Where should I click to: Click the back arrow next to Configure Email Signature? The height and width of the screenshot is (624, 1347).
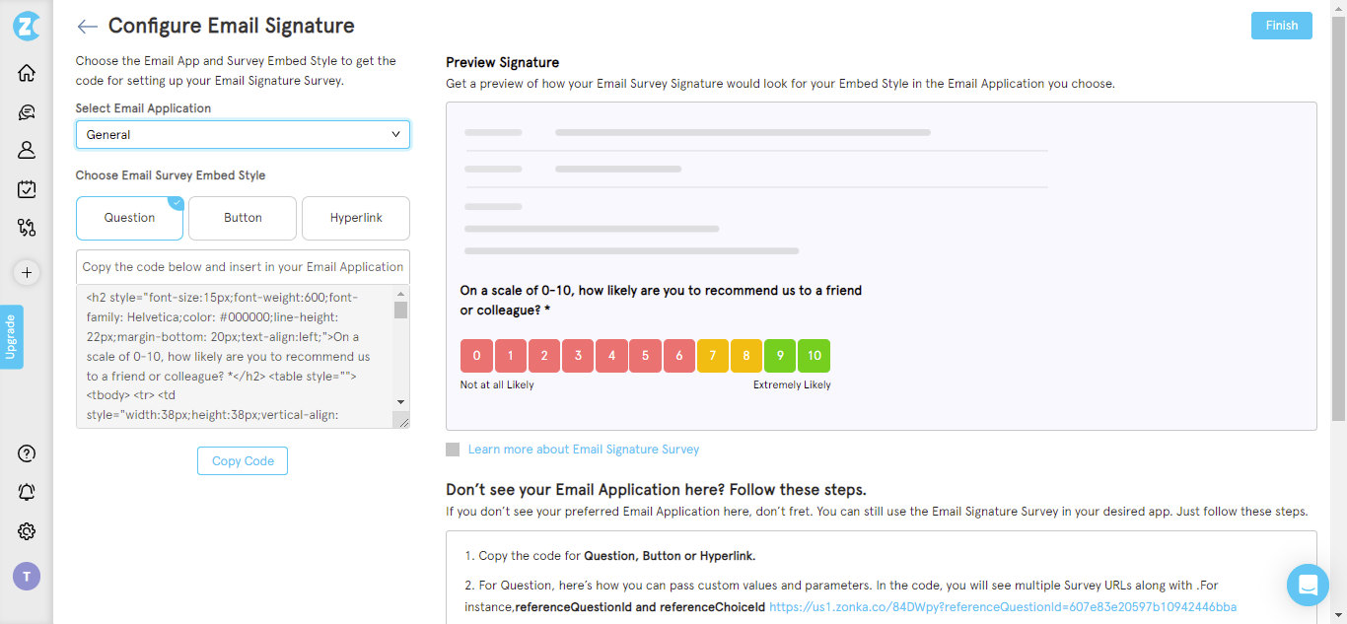[86, 27]
